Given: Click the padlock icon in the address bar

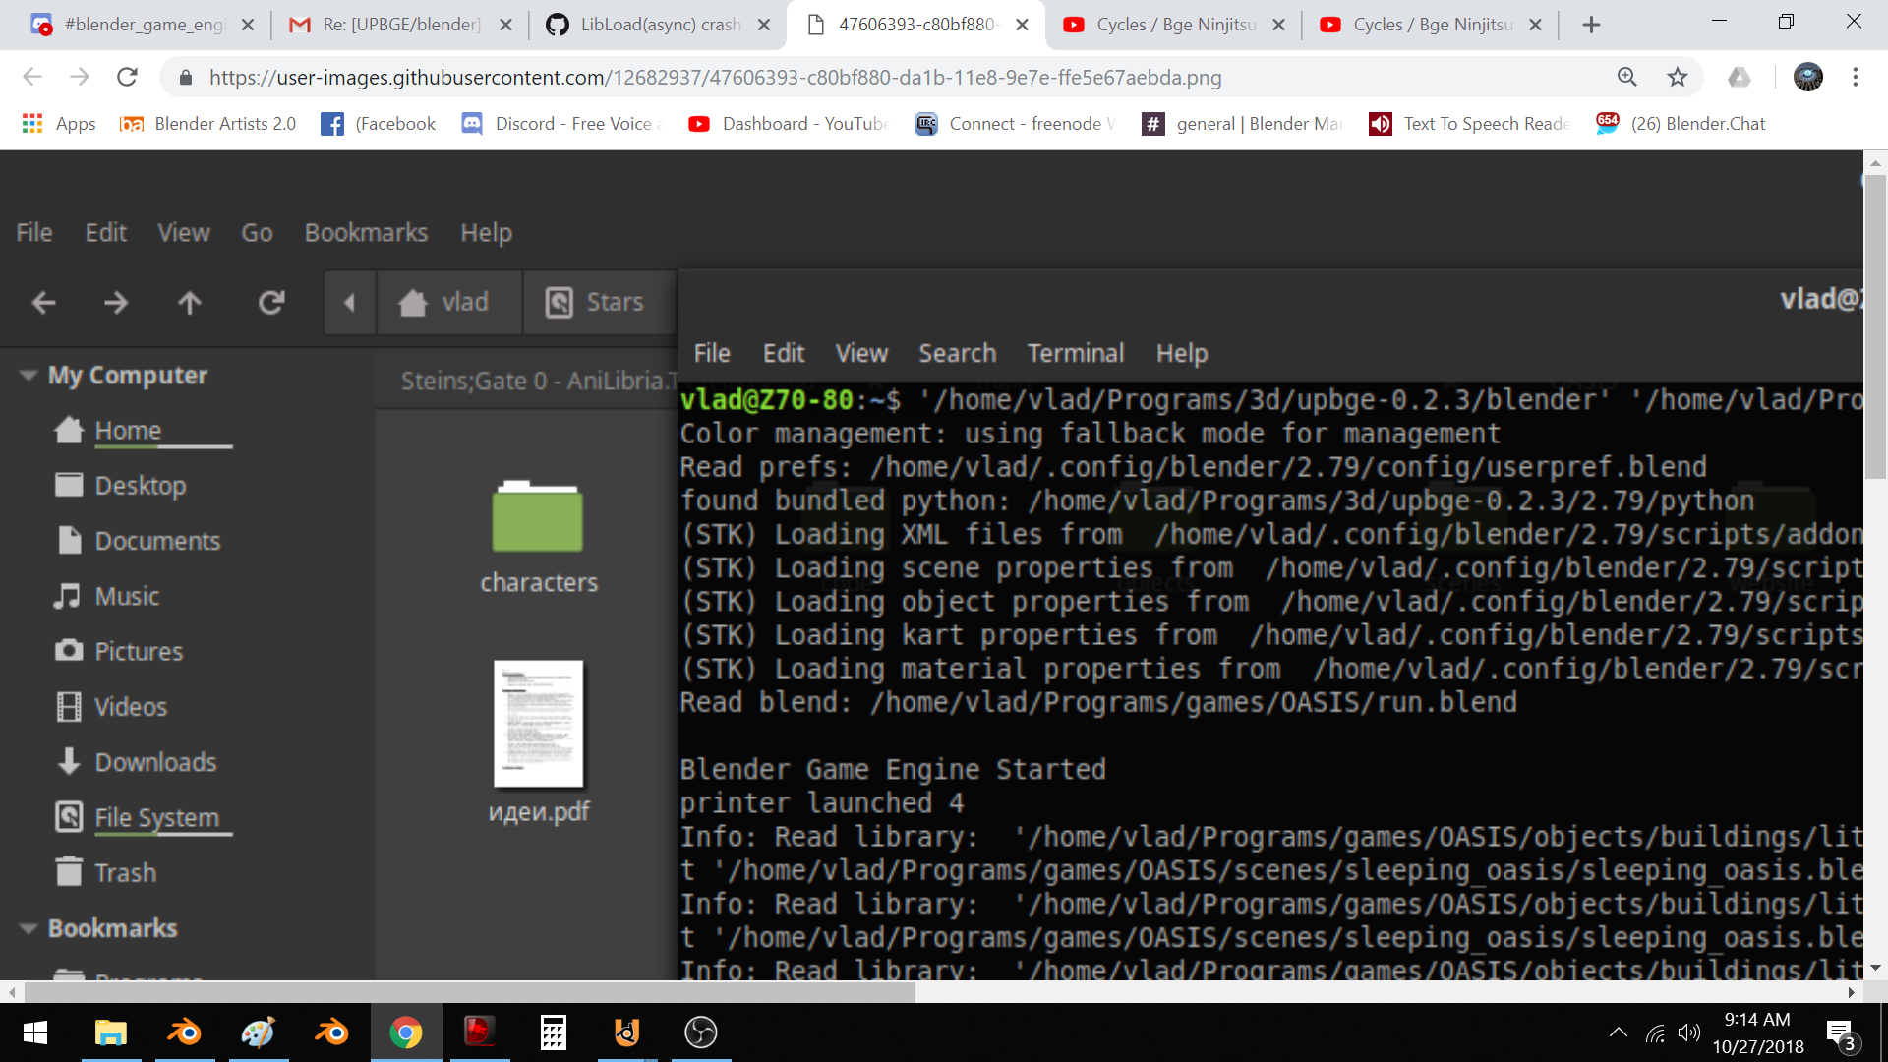Looking at the screenshot, I should coord(185,77).
